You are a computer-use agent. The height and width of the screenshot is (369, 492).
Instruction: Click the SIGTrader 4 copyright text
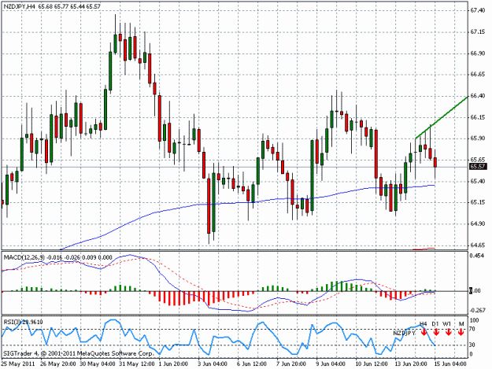click(x=78, y=353)
